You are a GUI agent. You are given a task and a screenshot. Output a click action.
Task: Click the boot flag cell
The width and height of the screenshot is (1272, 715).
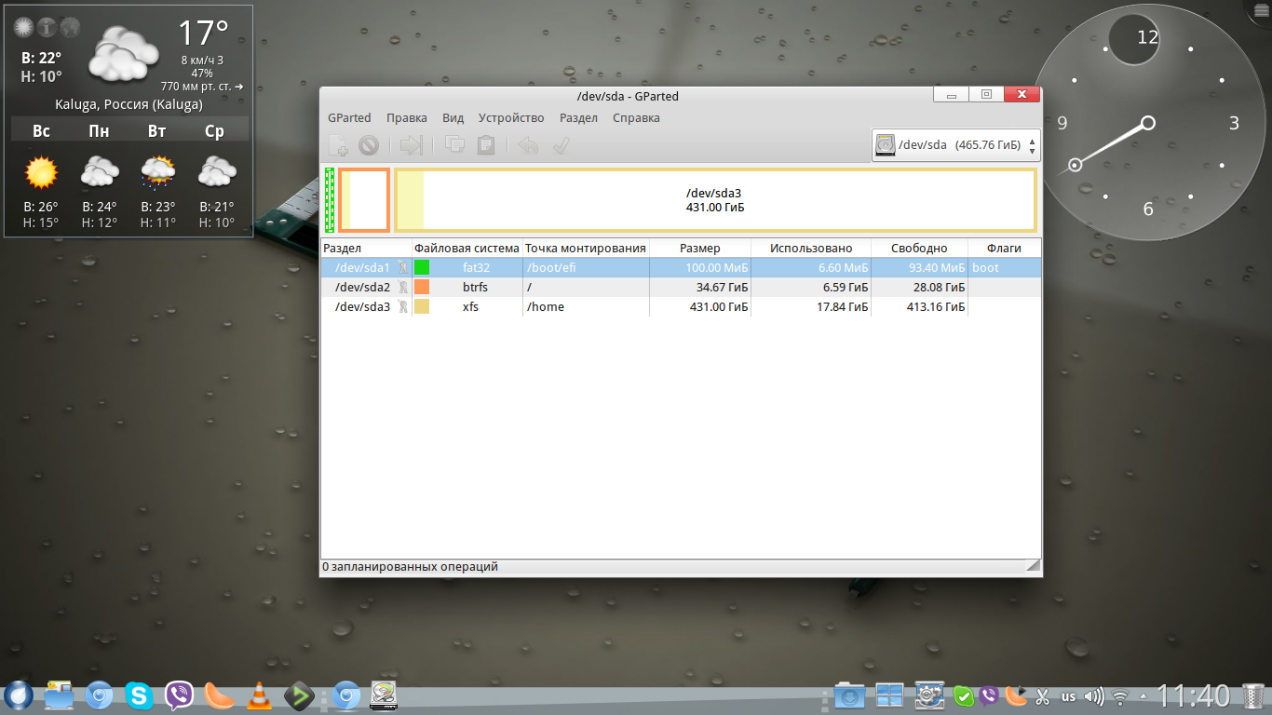1005,267
